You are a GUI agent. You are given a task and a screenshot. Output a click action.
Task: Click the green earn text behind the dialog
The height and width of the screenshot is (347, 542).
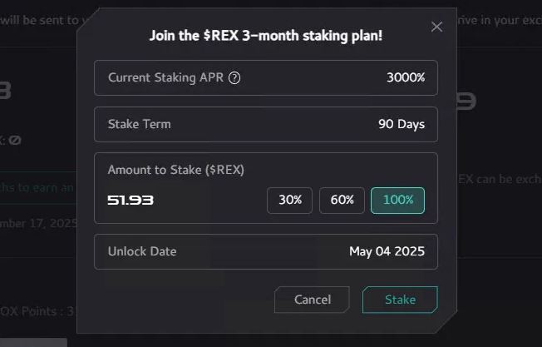[x=37, y=187]
